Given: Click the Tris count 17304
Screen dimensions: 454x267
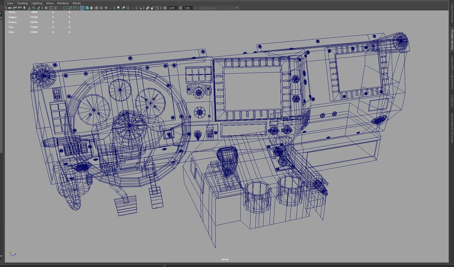Looking at the screenshot, I should [x=34, y=27].
